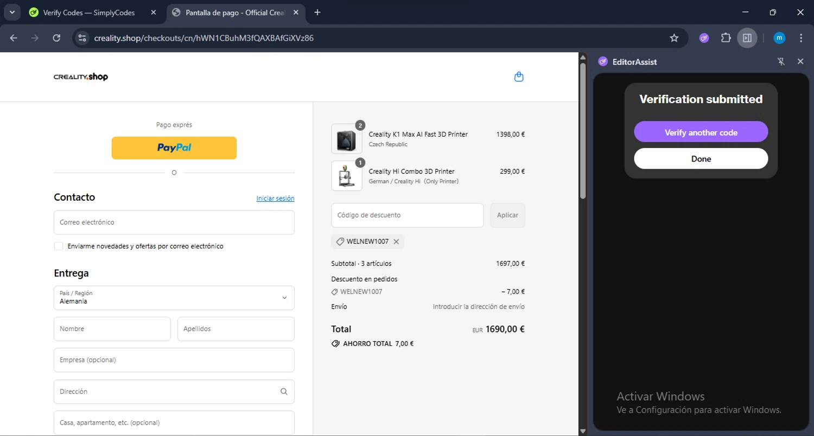Viewport: 814px width, 436px height.
Task: Open the shopping bag cart icon
Action: click(x=519, y=77)
